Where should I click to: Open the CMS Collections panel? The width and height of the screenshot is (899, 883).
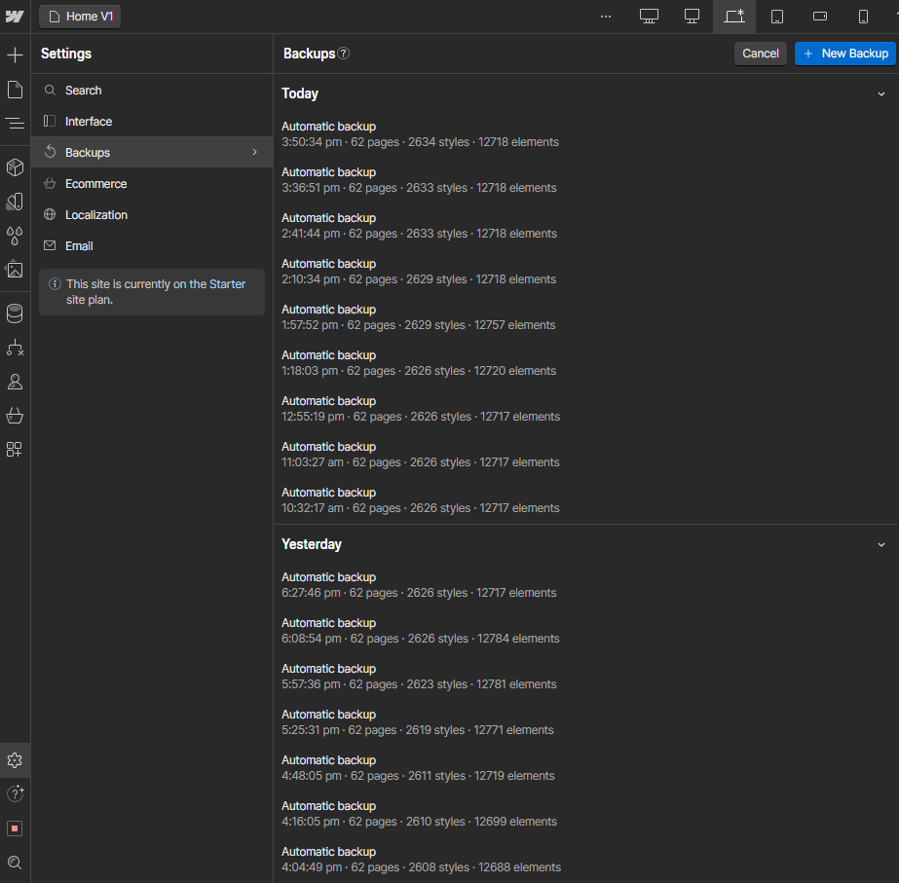15,313
